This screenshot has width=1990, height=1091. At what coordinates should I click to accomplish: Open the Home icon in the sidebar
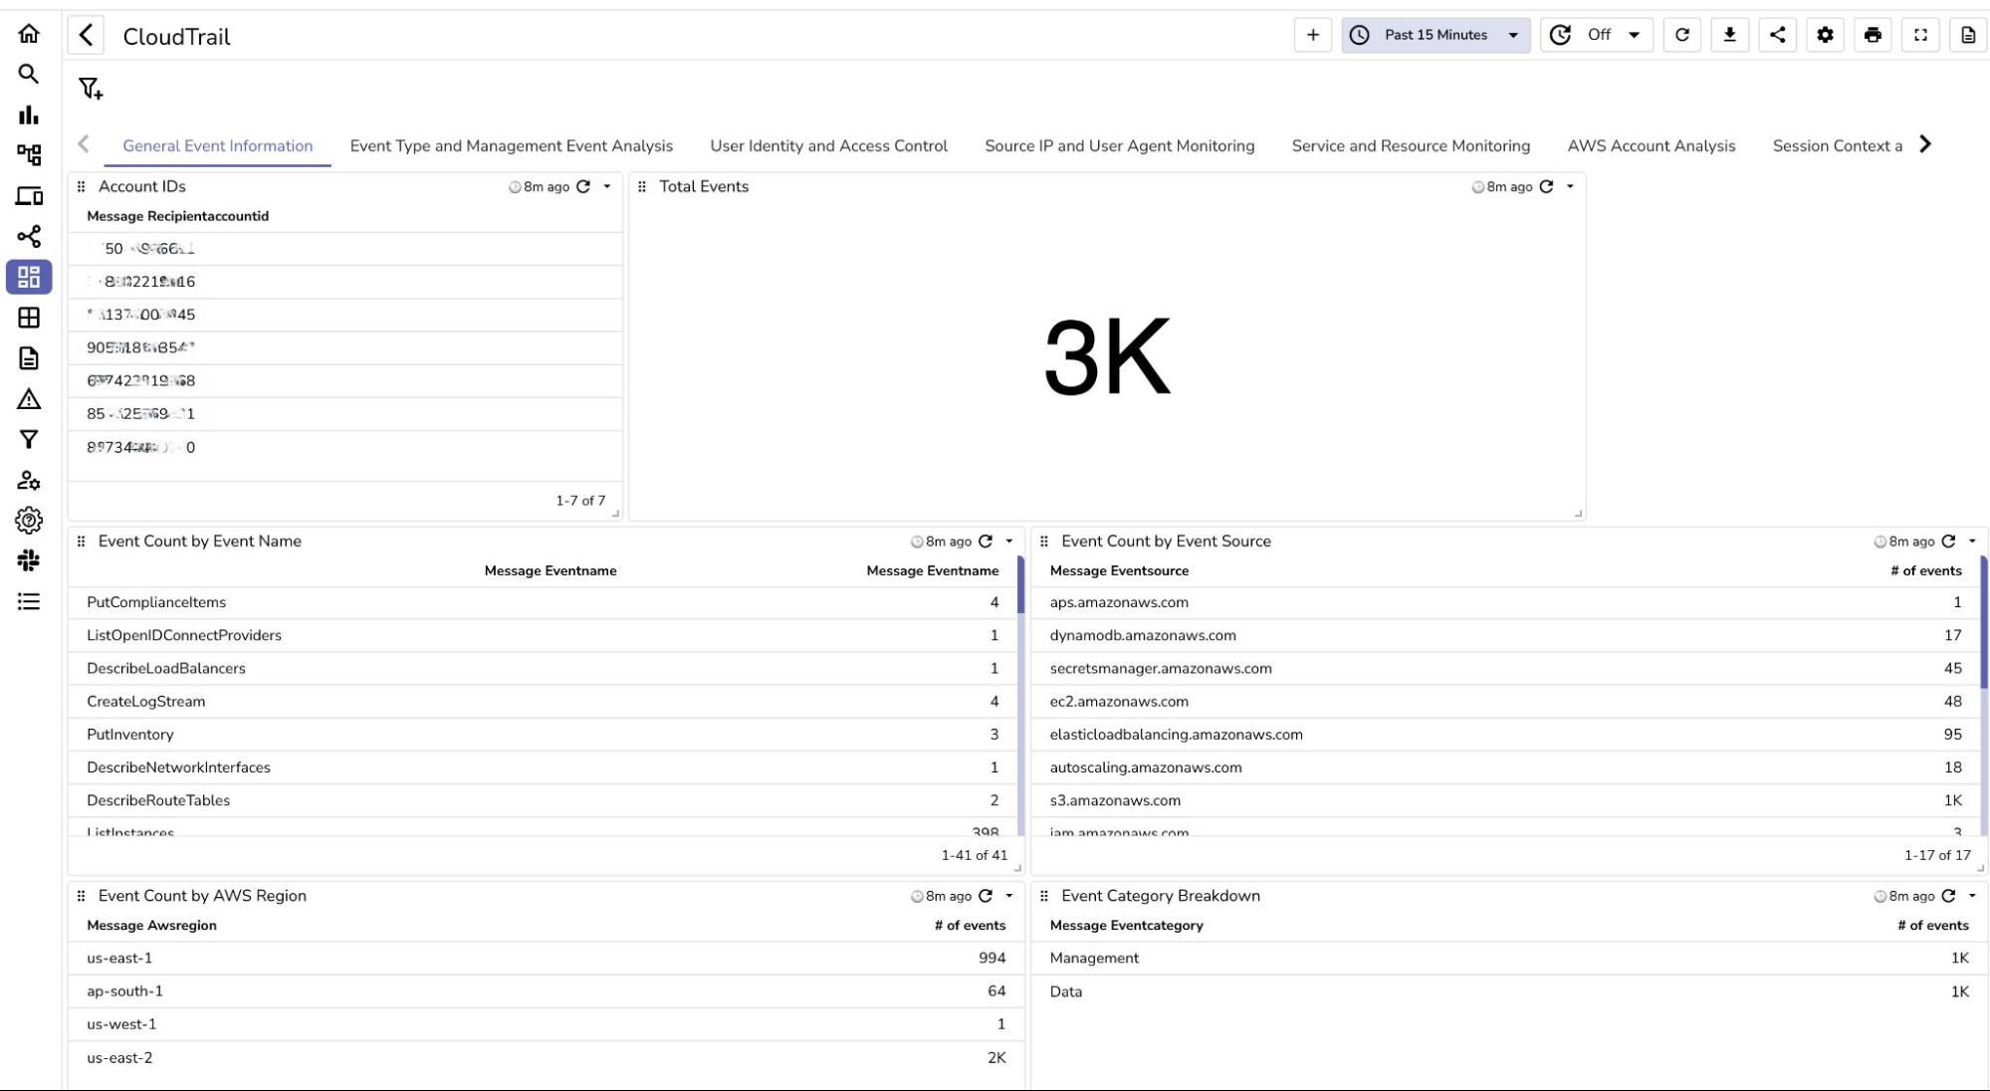29,35
